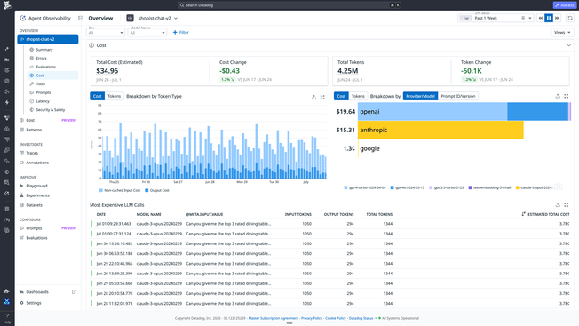579x326 pixels.
Task: Click the claude-3-opus legend swatch
Action: point(518,187)
